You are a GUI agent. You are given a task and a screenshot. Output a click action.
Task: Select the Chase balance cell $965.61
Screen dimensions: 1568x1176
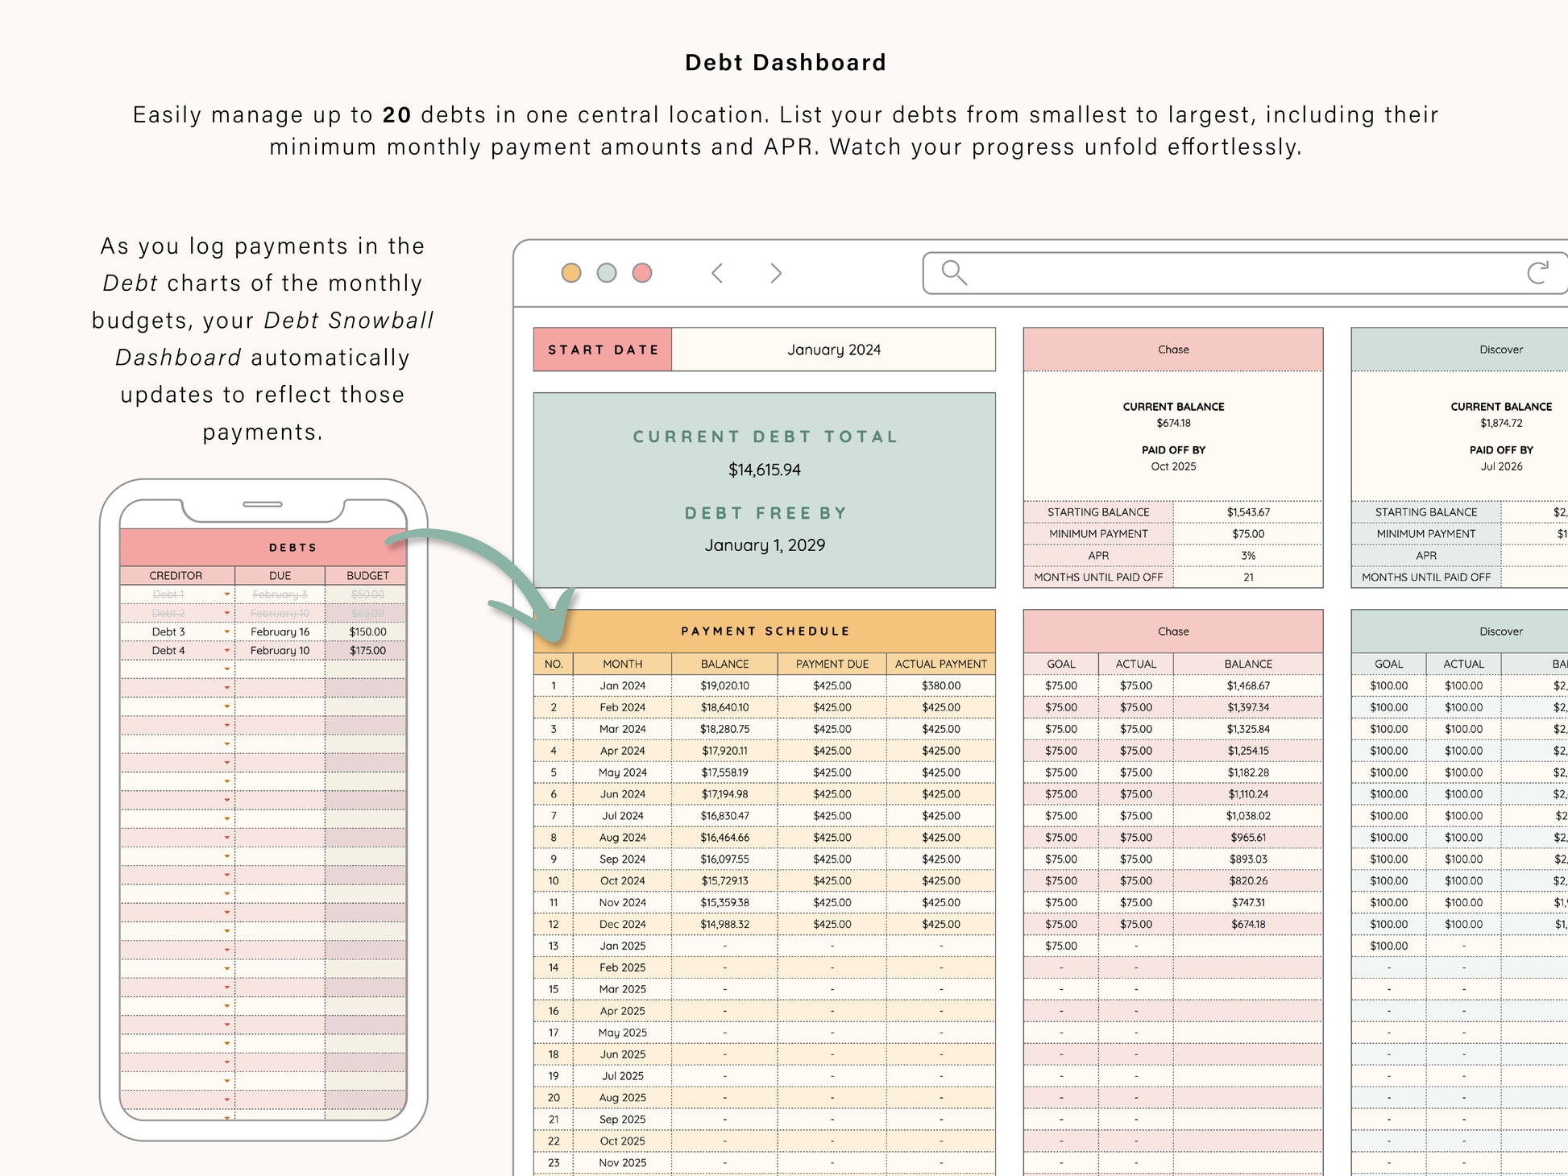point(1248,838)
